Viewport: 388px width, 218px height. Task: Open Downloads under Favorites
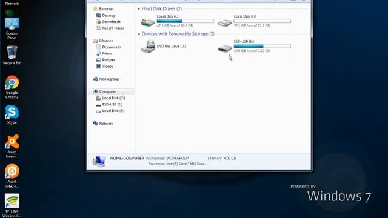pos(111,22)
